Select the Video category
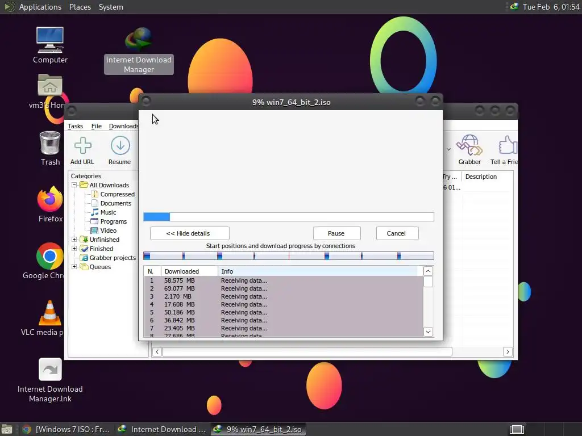Screen dimensions: 582x436 click(108, 230)
